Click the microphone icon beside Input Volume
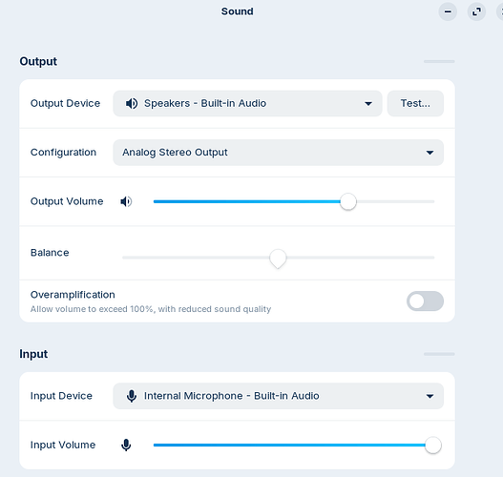Image resolution: width=503 pixels, height=477 pixels. tap(126, 445)
